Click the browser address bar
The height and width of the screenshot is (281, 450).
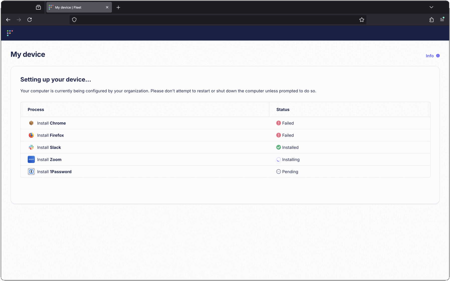[216, 20]
